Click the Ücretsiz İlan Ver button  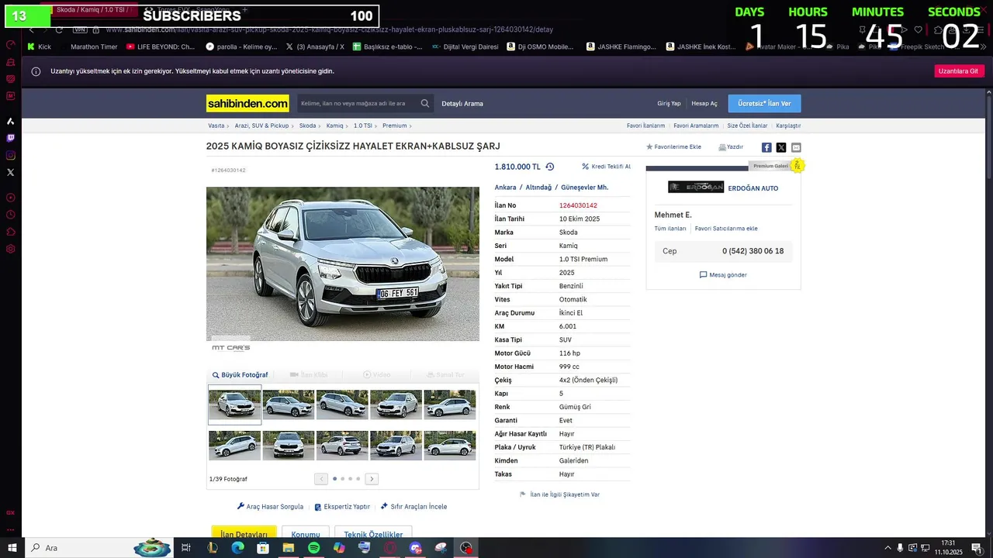[764, 104]
